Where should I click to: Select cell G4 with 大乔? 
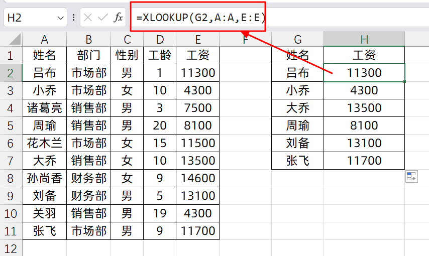pyautogui.click(x=298, y=108)
